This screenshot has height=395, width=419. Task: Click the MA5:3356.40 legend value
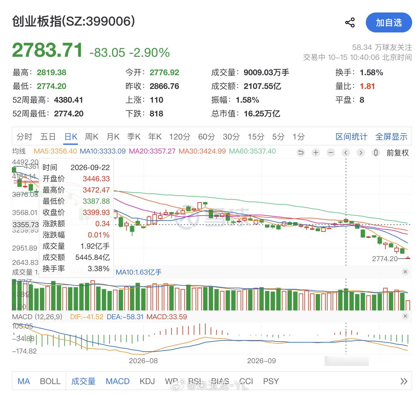click(x=55, y=151)
